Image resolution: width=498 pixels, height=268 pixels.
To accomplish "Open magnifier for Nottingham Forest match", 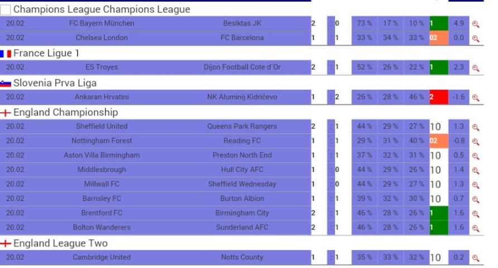I will [x=476, y=141].
